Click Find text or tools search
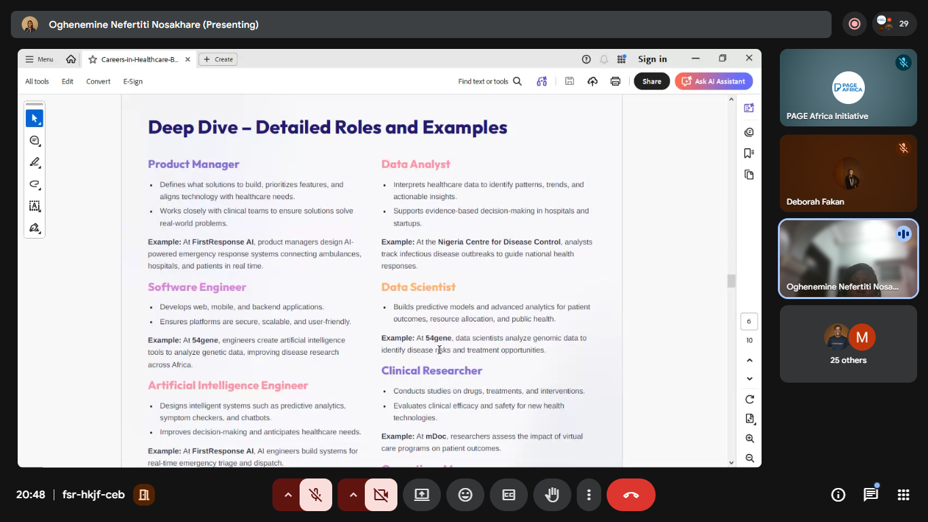Image resolution: width=928 pixels, height=522 pixels. [x=490, y=82]
